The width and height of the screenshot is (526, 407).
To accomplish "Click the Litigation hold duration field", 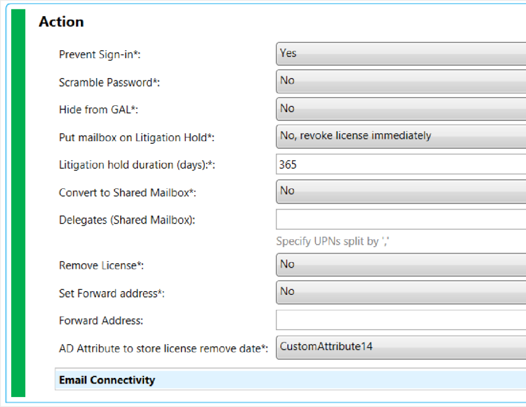I will click(401, 164).
